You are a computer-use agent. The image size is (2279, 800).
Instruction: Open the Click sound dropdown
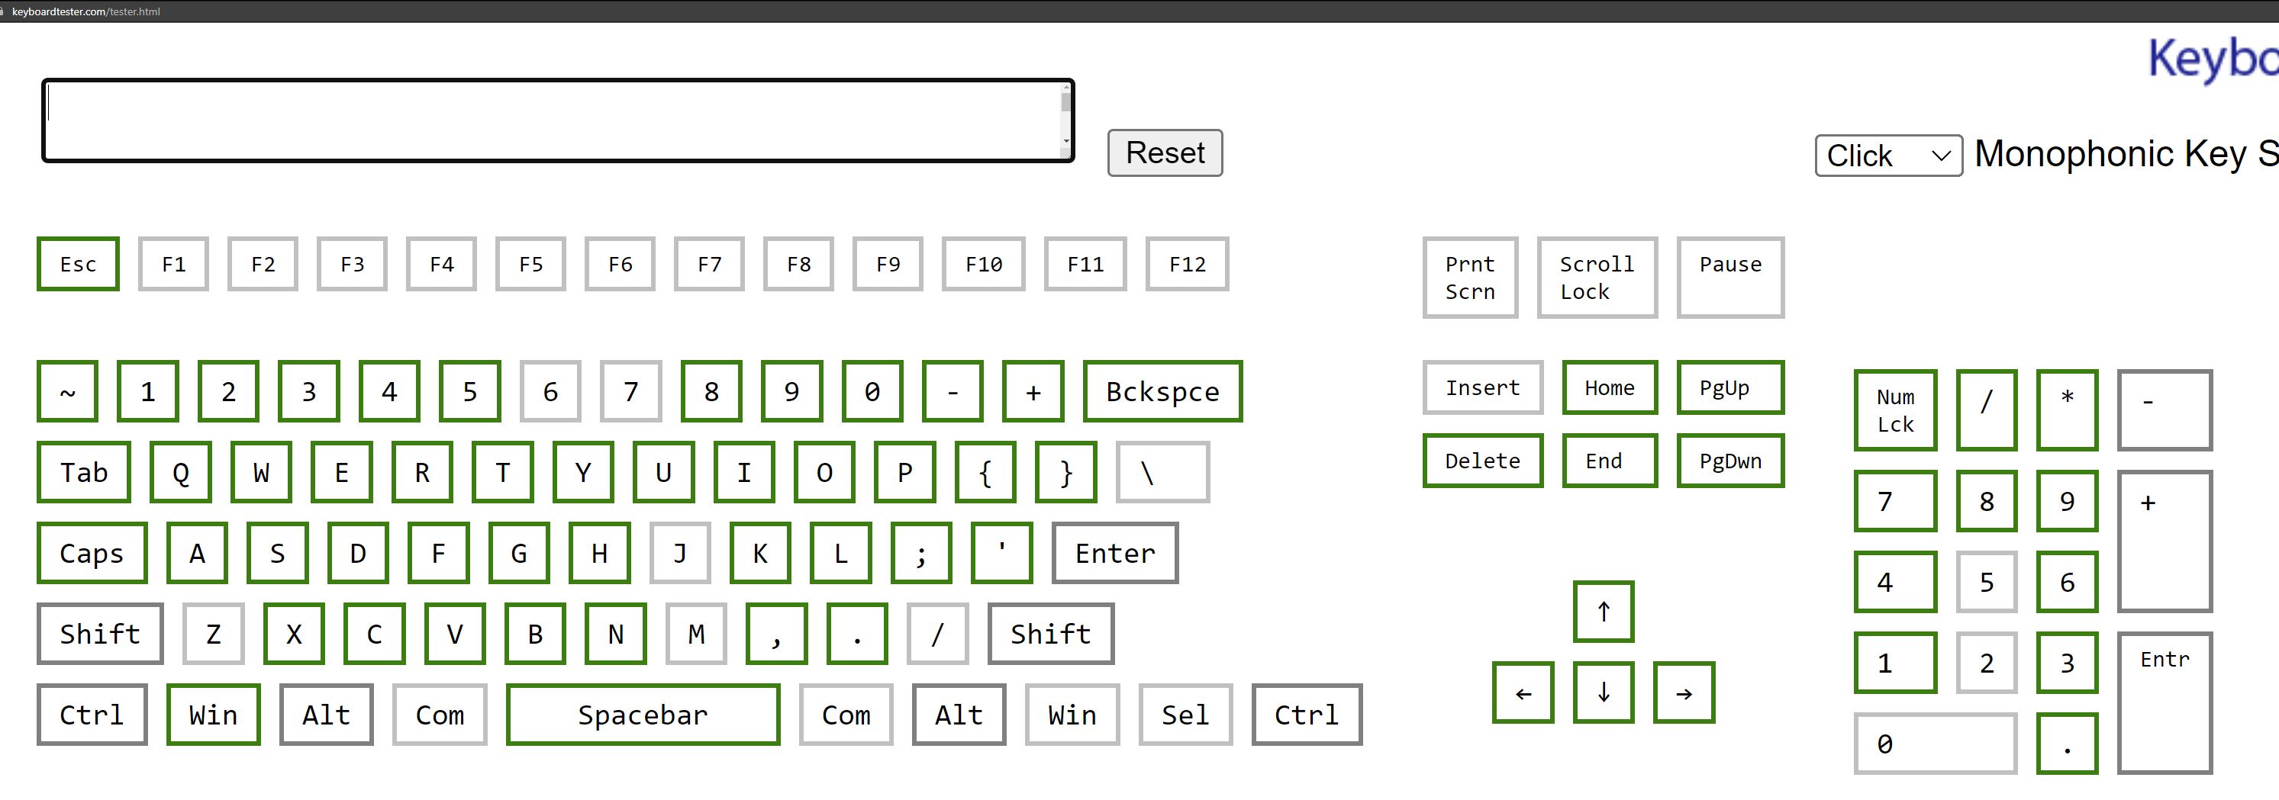click(x=1888, y=156)
